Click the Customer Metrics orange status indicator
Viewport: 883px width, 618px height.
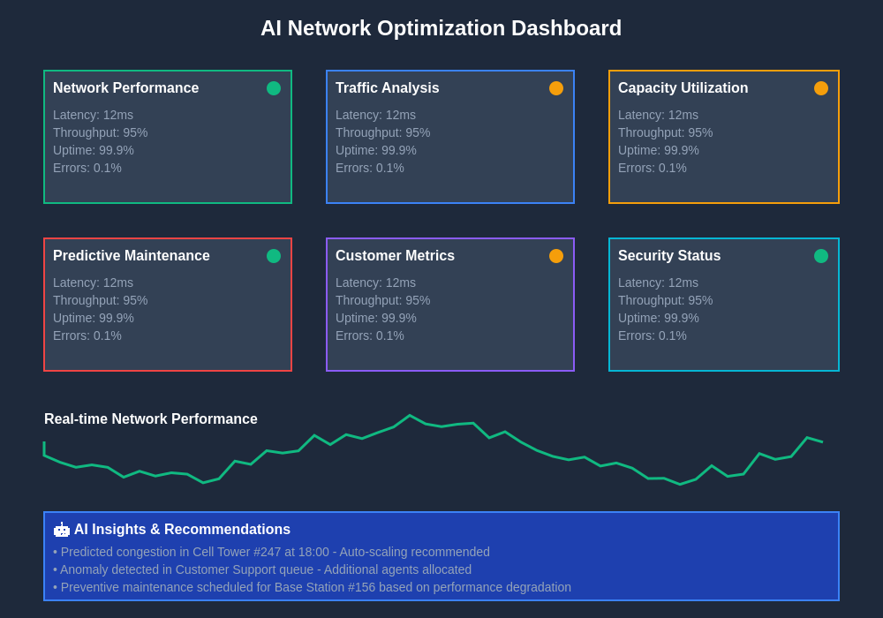coord(556,256)
